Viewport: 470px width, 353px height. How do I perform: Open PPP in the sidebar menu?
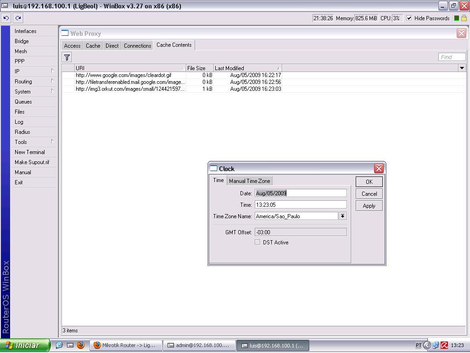34,61
